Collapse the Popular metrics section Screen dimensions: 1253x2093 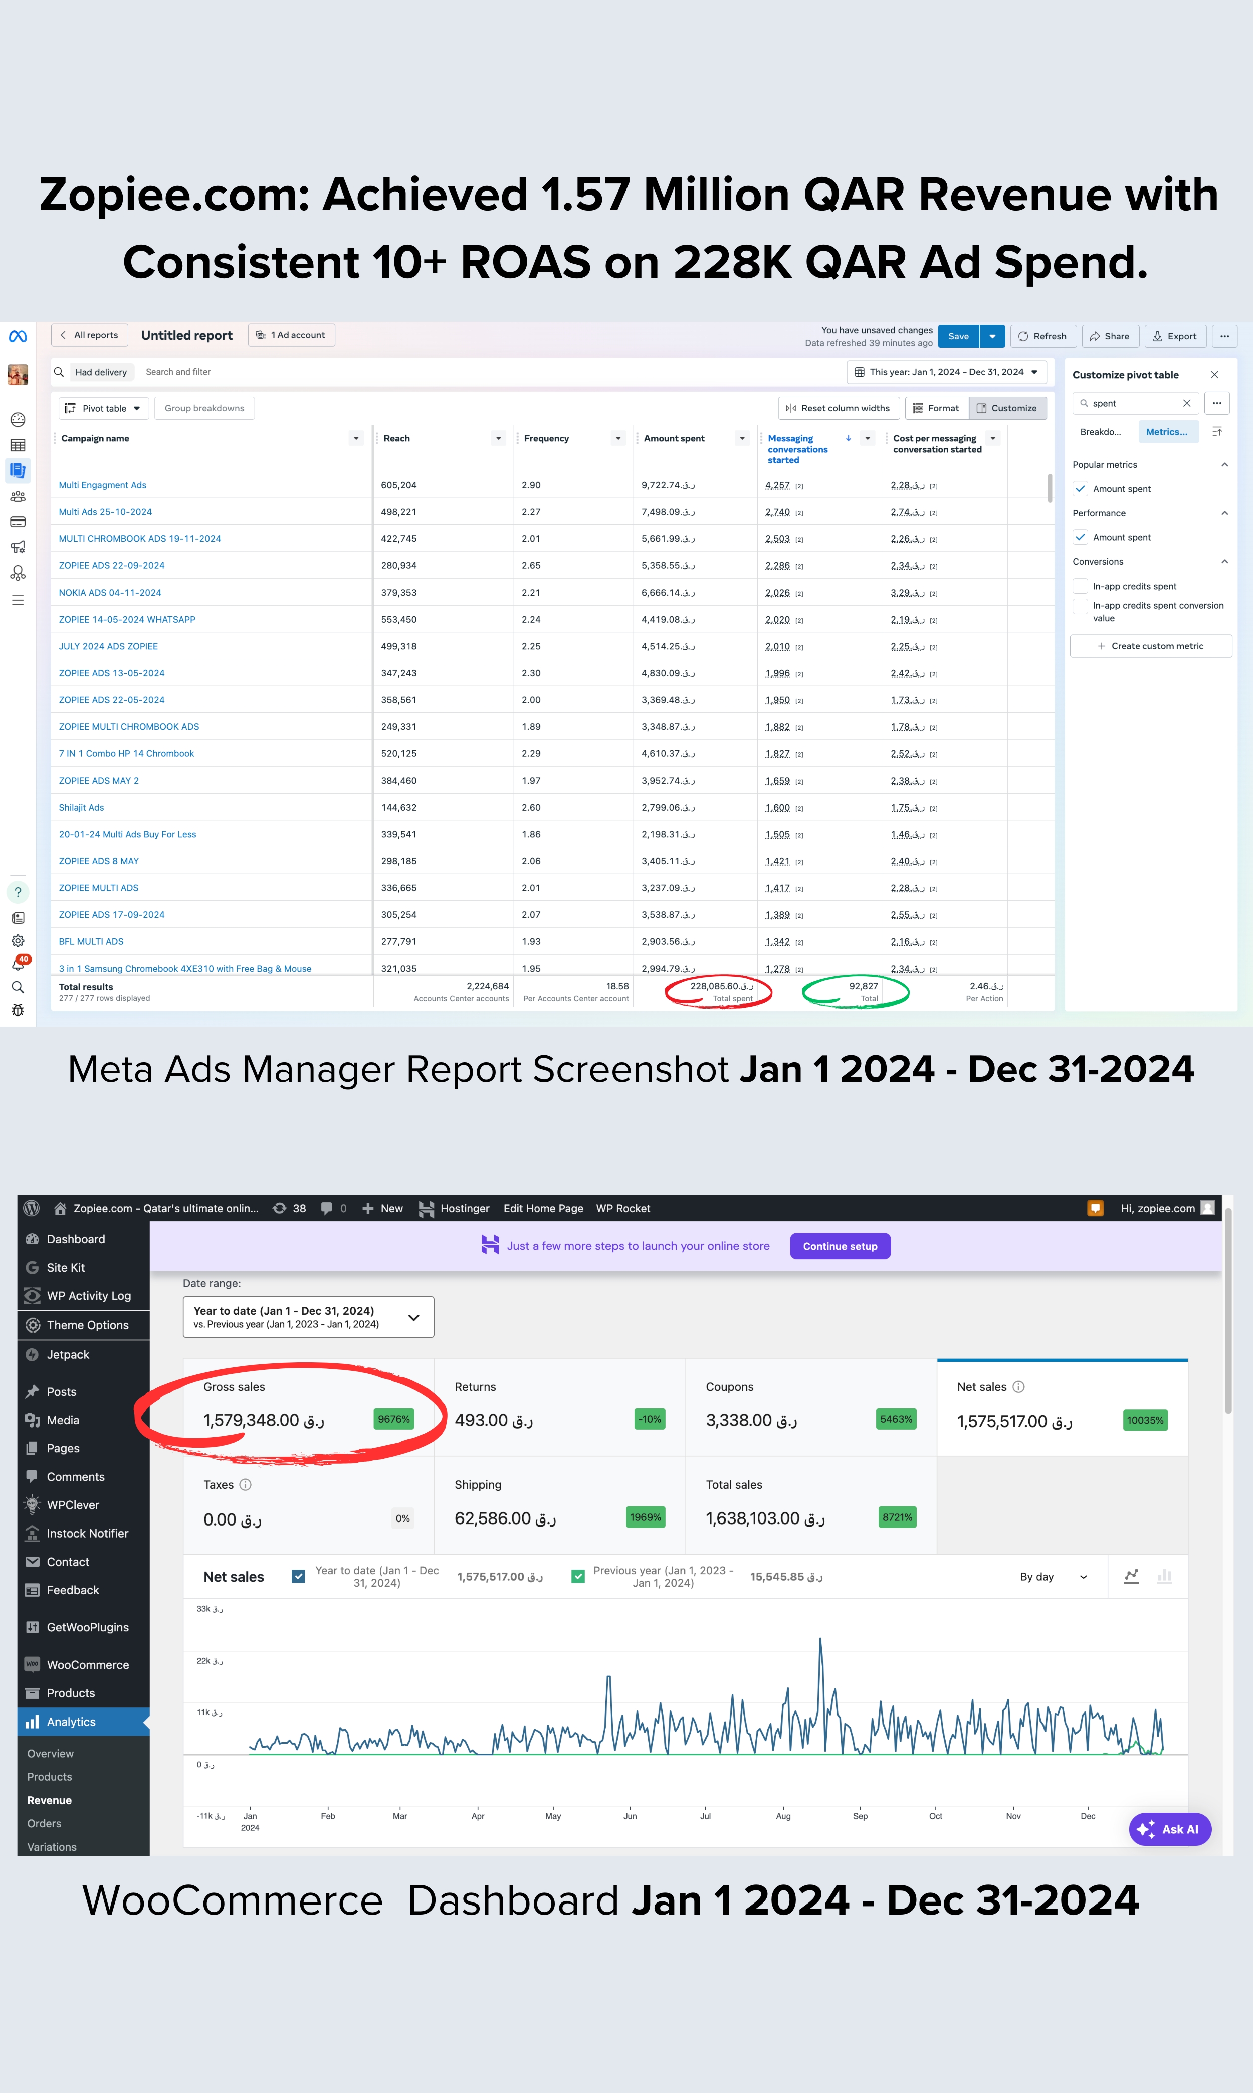(x=1224, y=464)
